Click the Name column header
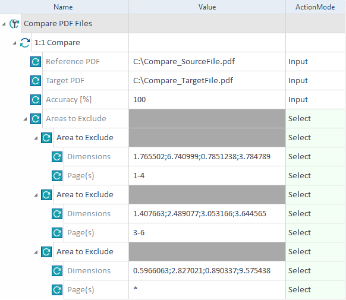346x300 pixels. point(63,7)
